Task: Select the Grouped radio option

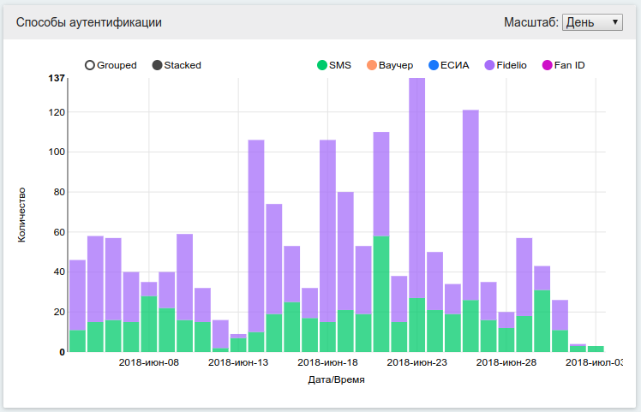Action: tap(90, 65)
